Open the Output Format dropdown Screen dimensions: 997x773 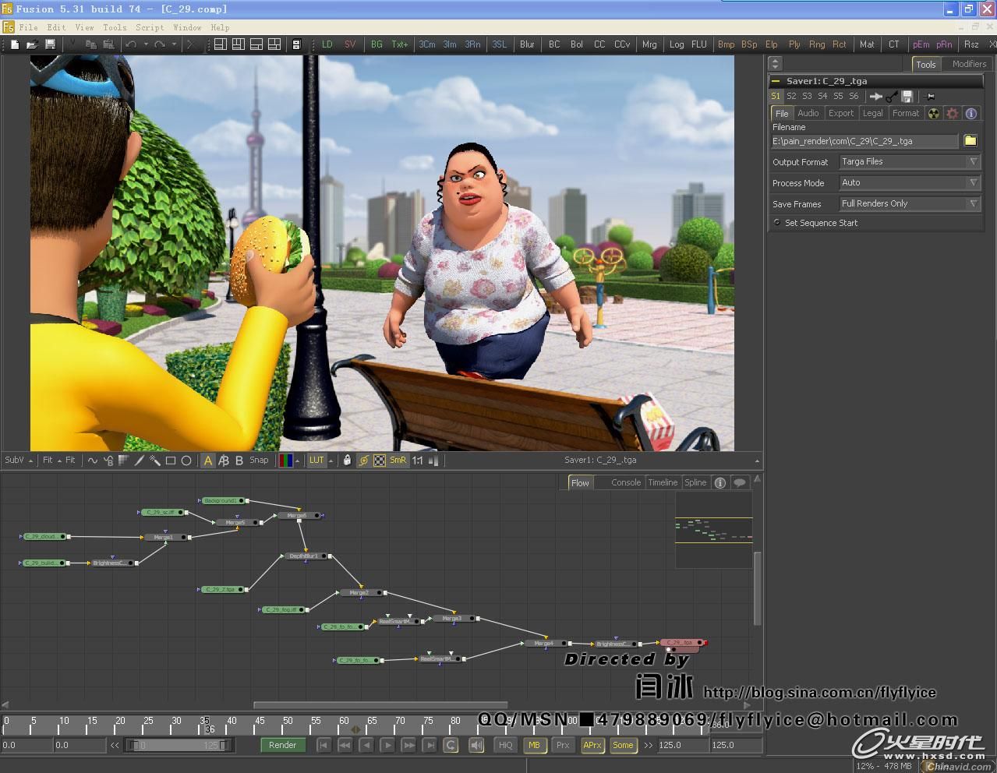coord(909,161)
